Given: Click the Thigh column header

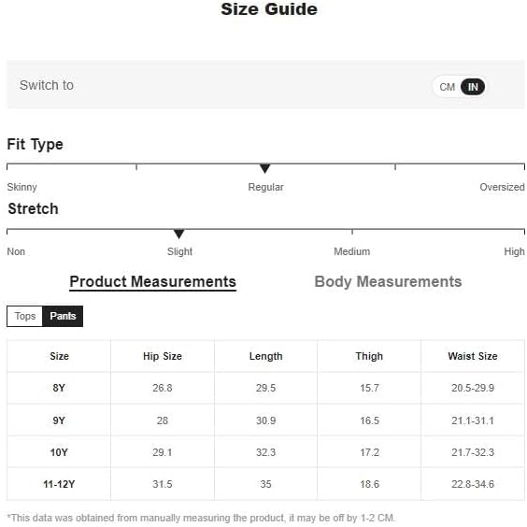Looking at the screenshot, I should [x=369, y=356].
